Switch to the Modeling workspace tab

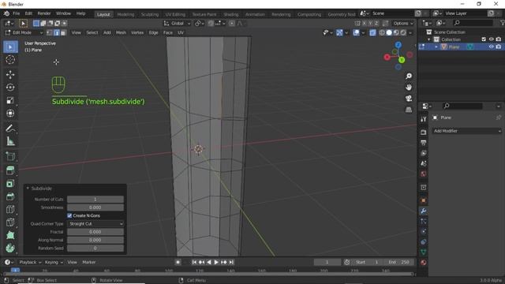(x=125, y=14)
